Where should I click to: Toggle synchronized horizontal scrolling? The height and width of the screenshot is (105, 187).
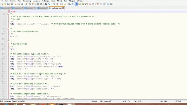65,4
